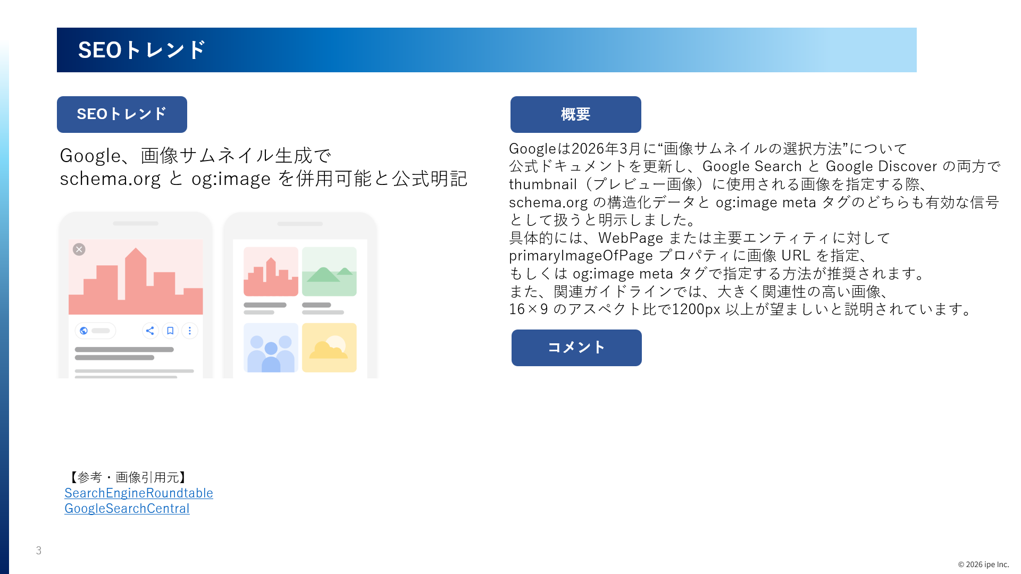Click the three-dot more options icon
This screenshot has height=574, width=1021.
click(190, 331)
